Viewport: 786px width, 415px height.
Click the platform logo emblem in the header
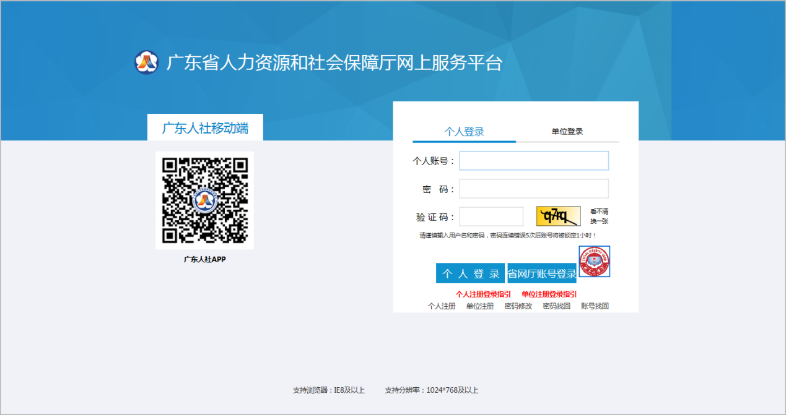coord(147,62)
